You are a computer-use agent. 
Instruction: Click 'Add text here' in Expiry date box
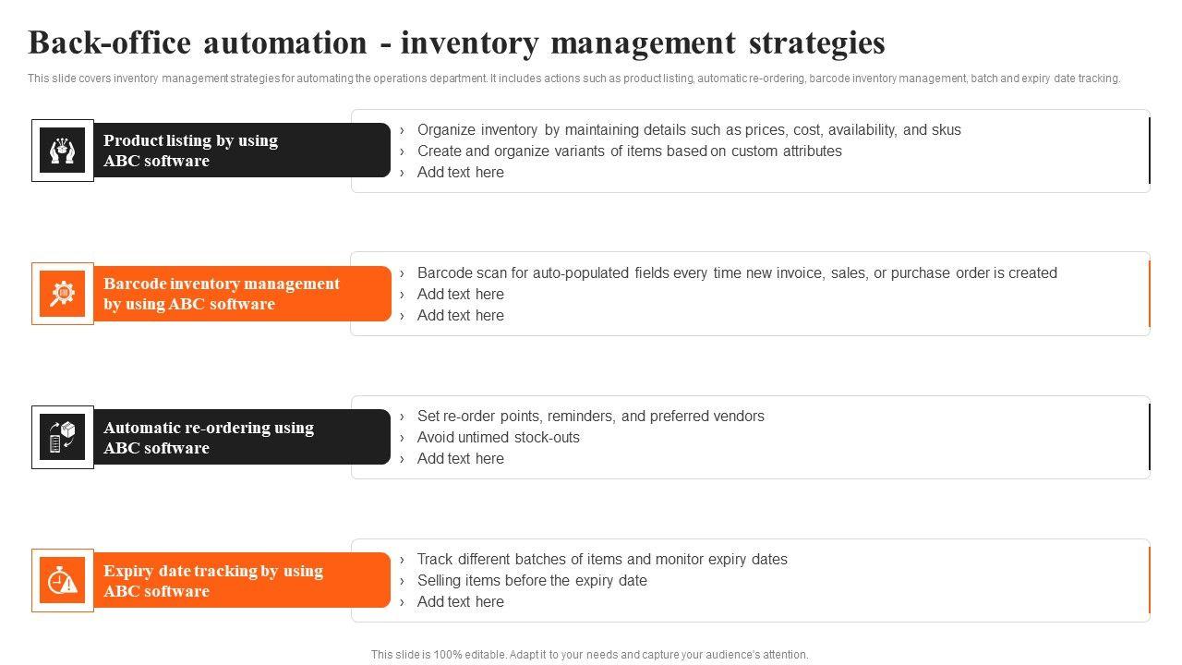pyautogui.click(x=460, y=602)
